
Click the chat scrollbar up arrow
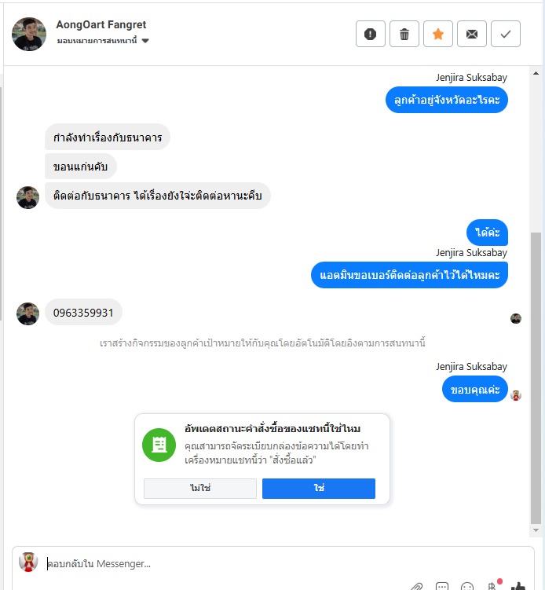pos(536,73)
